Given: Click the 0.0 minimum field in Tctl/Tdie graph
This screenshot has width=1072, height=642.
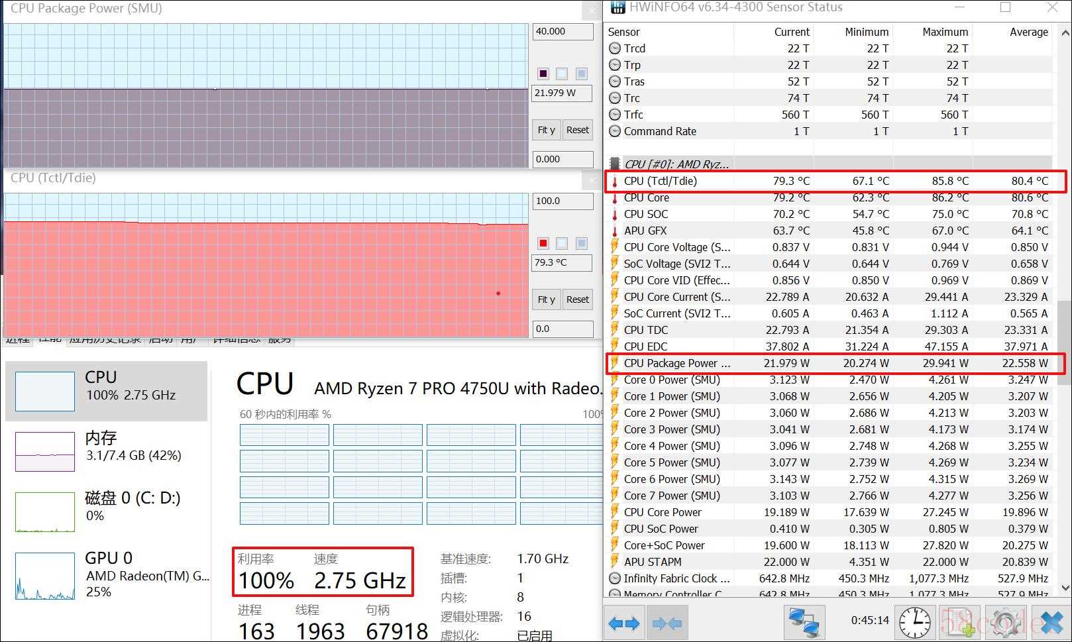Looking at the screenshot, I should point(563,329).
